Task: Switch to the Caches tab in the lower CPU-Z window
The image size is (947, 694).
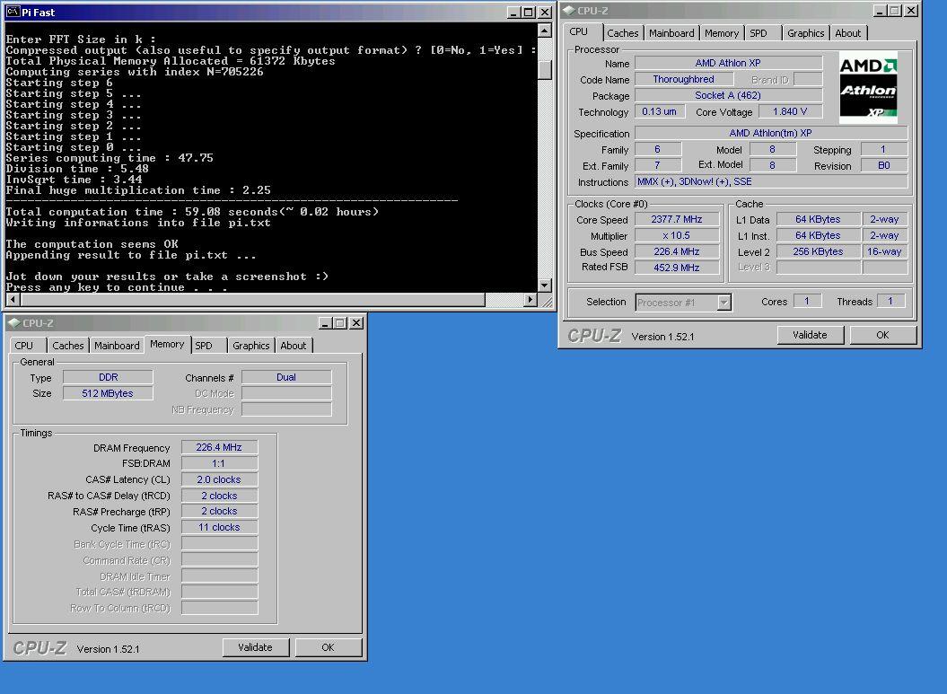Action: point(67,346)
